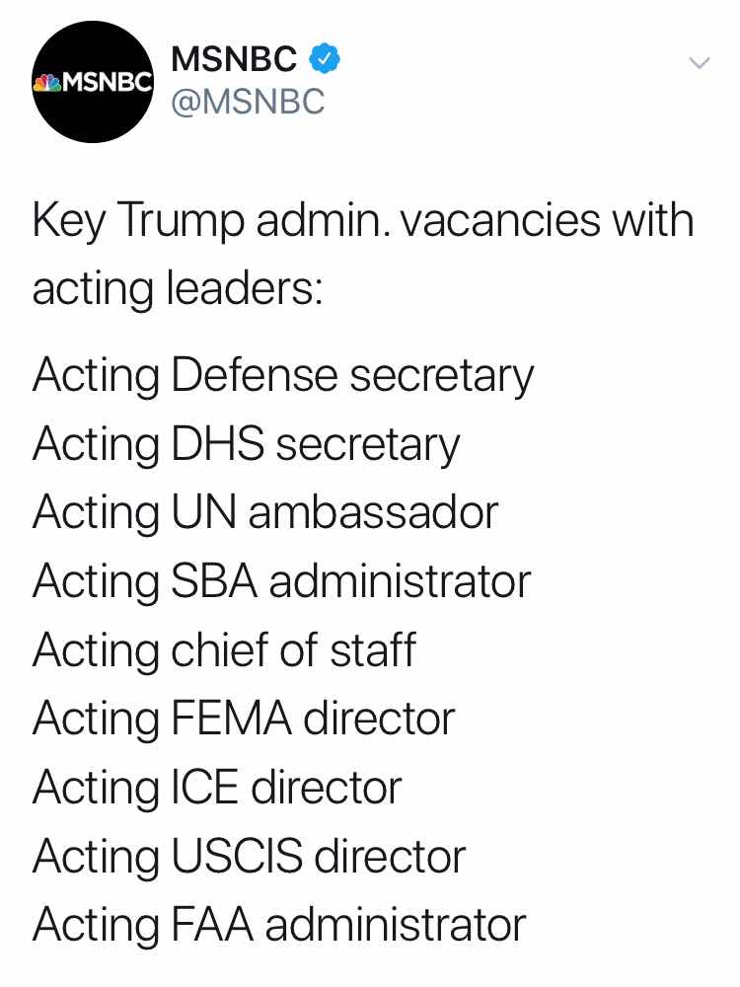The width and height of the screenshot is (740, 987).
Task: Select the 'Acting ICE director' line
Action: coord(217,788)
